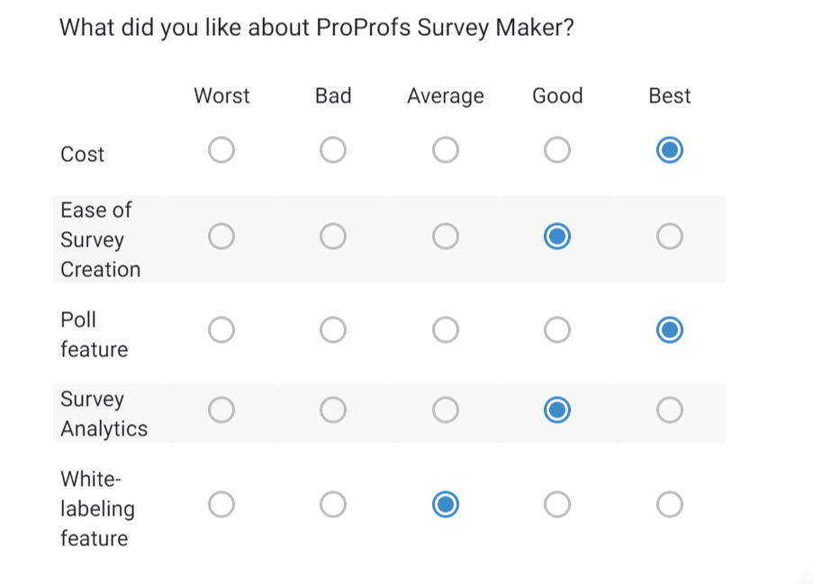
Task: Choose Average for Poll feature
Action: (x=445, y=329)
